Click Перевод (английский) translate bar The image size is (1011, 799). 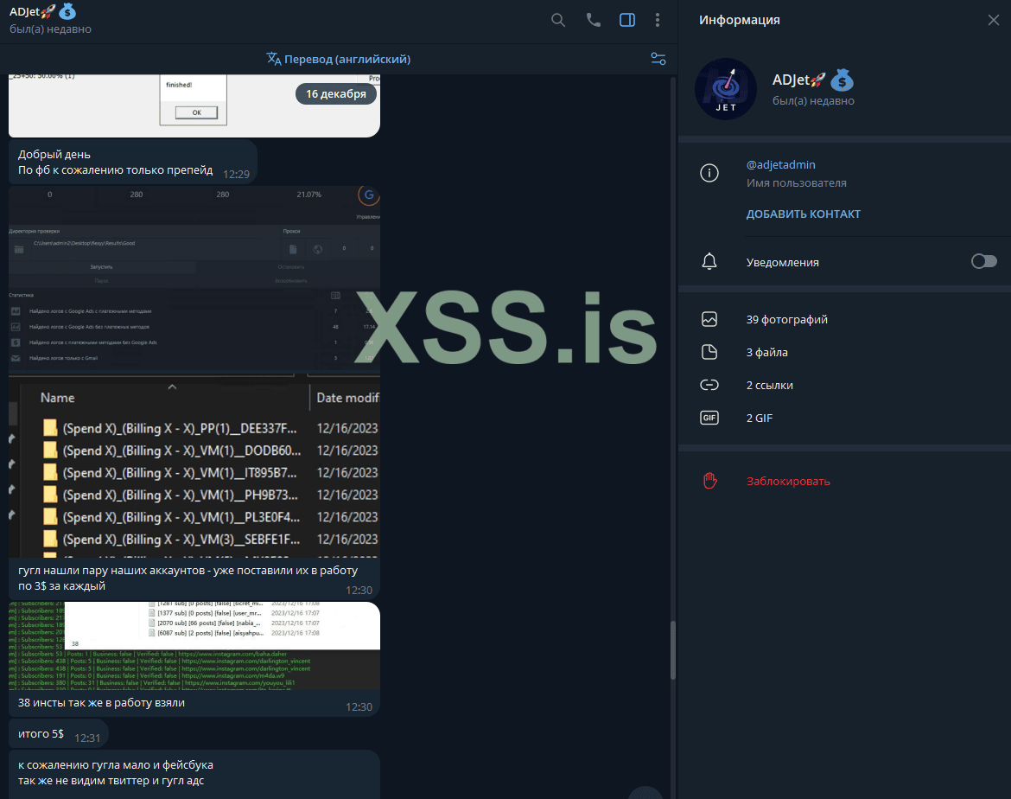click(x=339, y=59)
